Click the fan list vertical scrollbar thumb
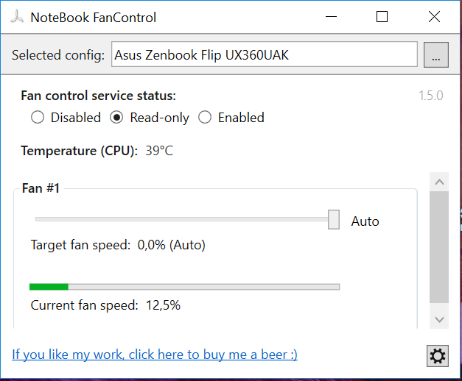 click(x=439, y=247)
